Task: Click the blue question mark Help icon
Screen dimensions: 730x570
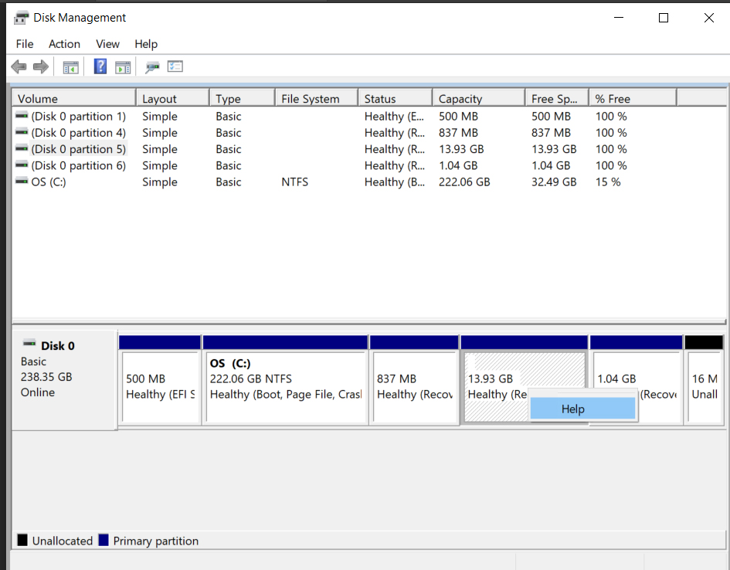Action: [100, 66]
